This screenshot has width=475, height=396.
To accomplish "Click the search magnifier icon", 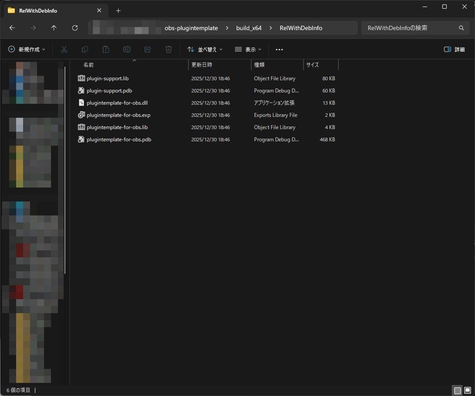I will (x=461, y=28).
